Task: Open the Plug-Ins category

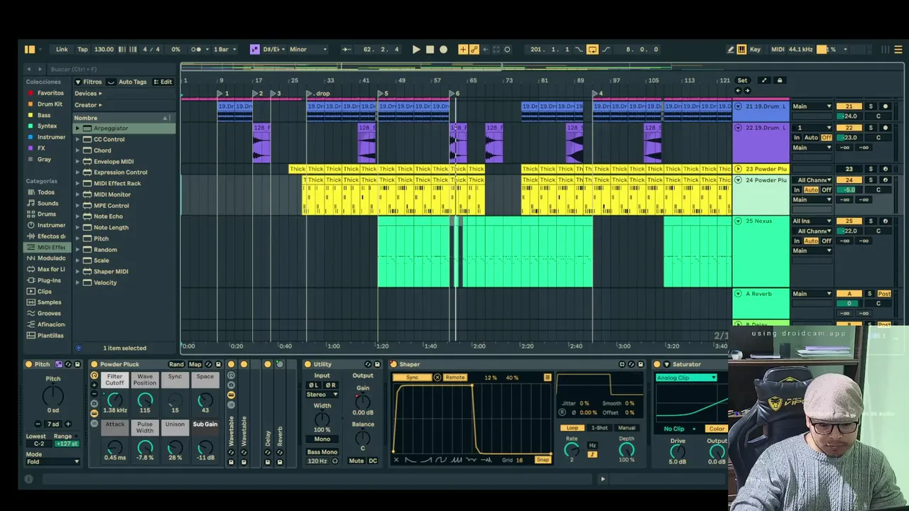Action: [x=49, y=280]
